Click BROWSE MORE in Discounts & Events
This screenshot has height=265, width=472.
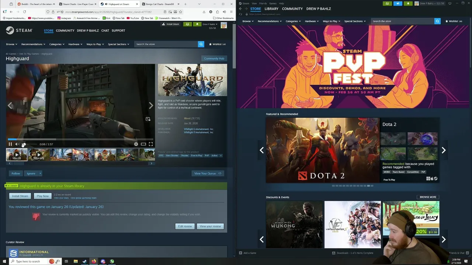pos(428,197)
